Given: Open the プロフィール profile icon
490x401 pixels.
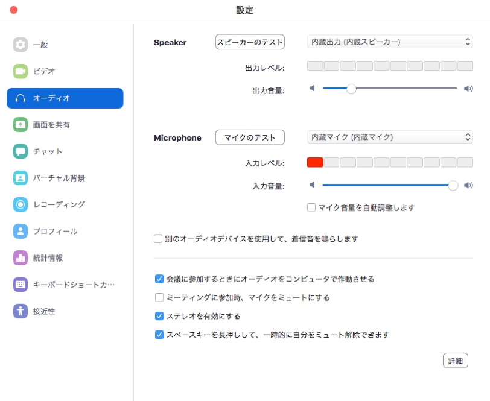Looking at the screenshot, I should click(x=21, y=231).
